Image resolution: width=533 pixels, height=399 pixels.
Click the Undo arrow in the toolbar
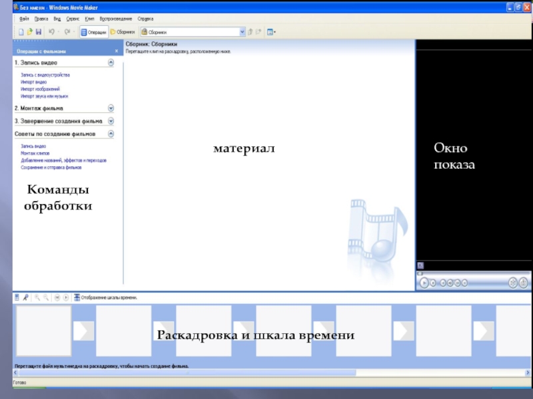pyautogui.click(x=51, y=31)
